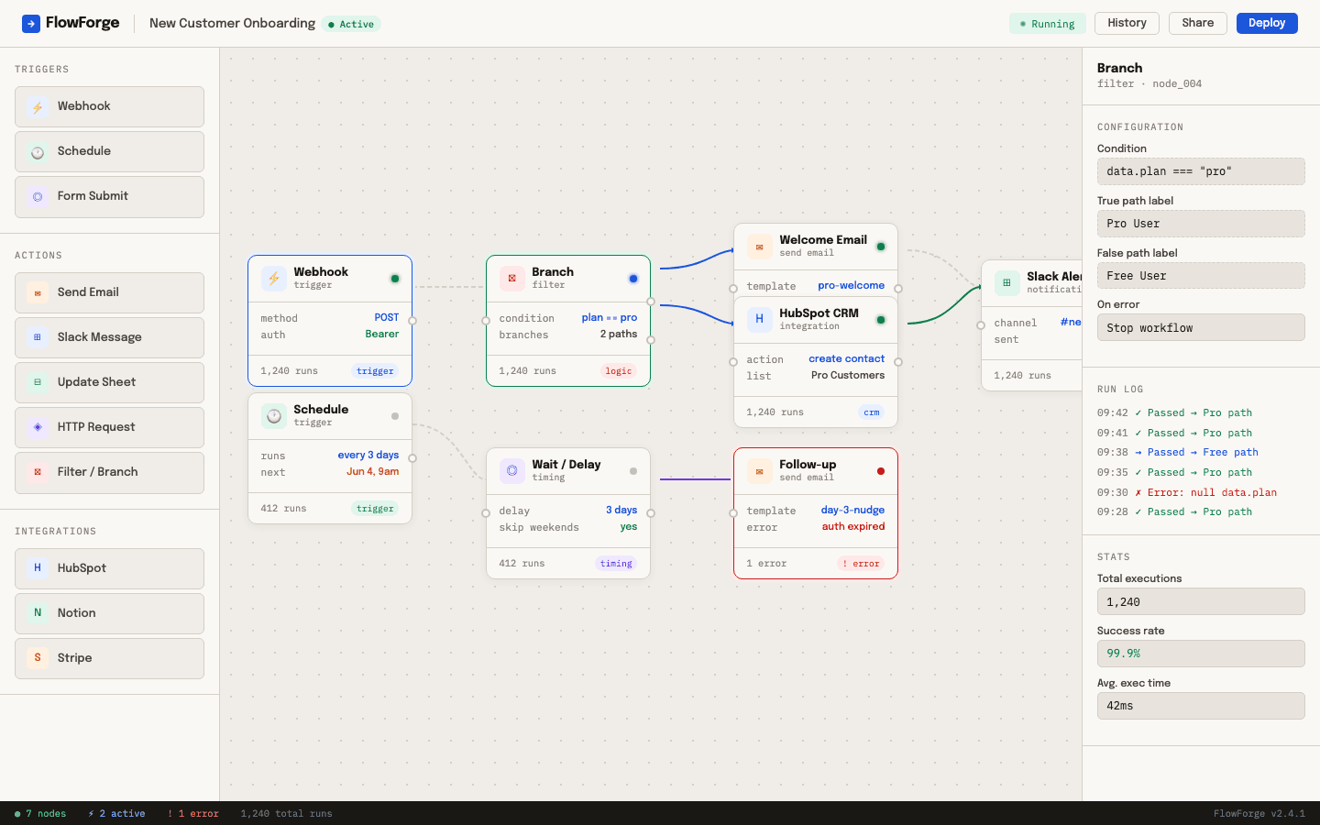The width and height of the screenshot is (1320, 825).
Task: Click the HubSpot H icon in Integrations
Action: [x=38, y=569]
